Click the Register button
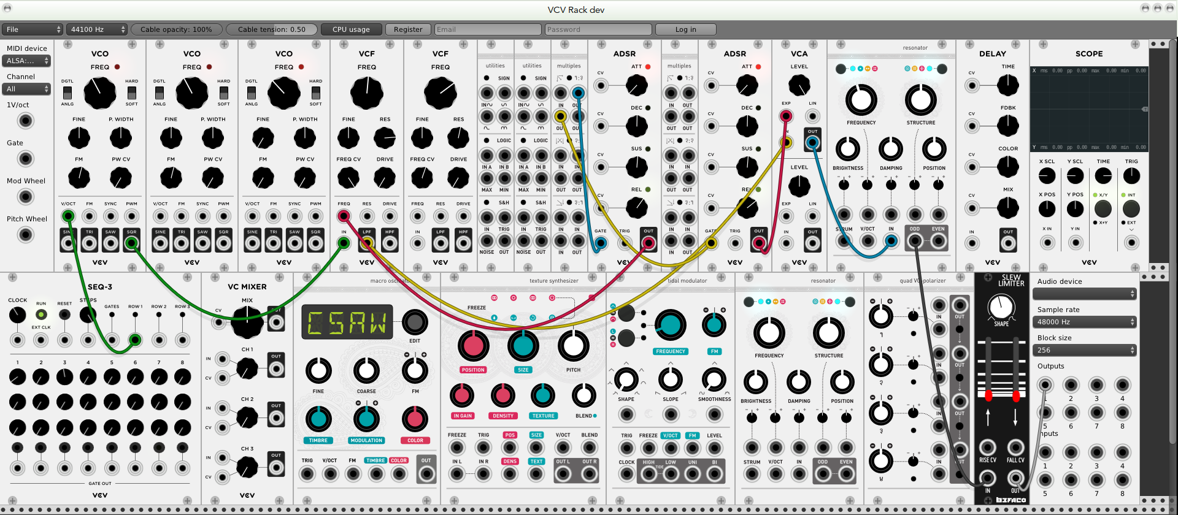1178x515 pixels. click(408, 29)
